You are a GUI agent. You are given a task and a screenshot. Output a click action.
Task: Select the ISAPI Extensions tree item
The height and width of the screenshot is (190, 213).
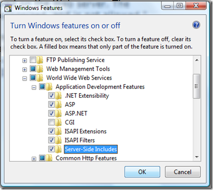point(85,131)
